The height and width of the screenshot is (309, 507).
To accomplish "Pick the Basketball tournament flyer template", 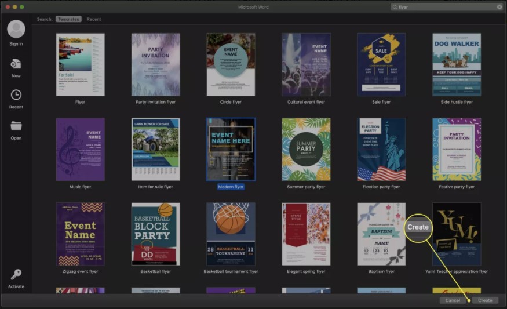I will click(231, 234).
